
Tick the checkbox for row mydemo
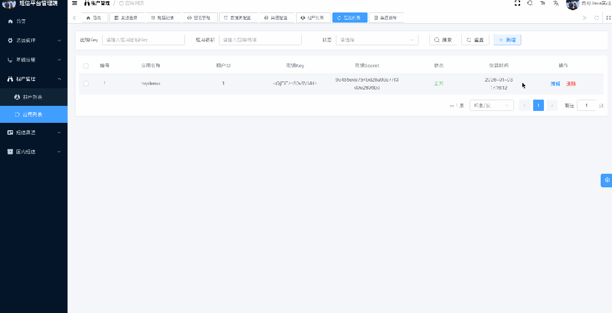(86, 83)
